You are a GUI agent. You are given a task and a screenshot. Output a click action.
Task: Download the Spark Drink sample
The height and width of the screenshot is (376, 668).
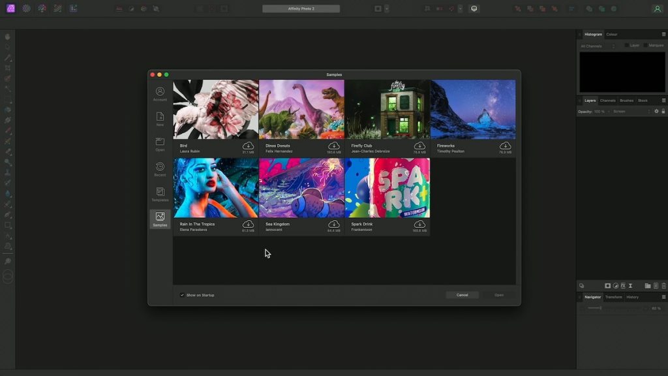[419, 225]
